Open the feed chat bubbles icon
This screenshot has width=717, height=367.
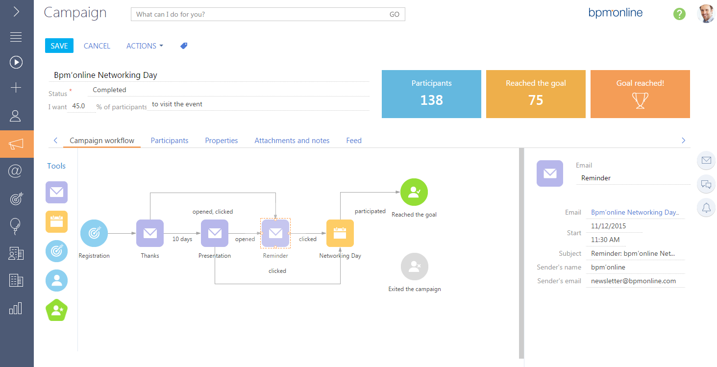[x=706, y=184]
